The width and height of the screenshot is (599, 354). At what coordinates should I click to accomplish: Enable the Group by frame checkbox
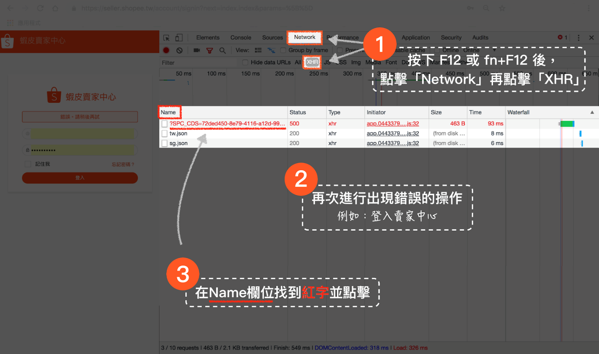pos(283,50)
